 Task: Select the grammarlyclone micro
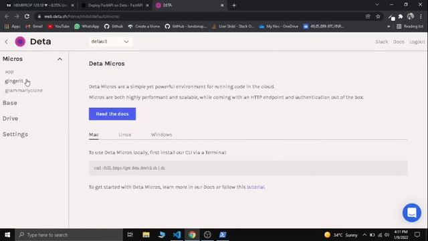[24, 90]
